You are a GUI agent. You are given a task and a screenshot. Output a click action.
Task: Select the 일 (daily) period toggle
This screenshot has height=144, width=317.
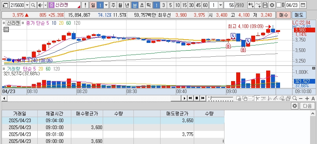pyautogui.click(x=93, y=5)
